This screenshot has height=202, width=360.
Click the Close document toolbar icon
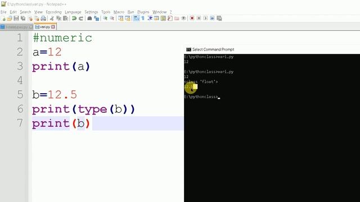click(x=30, y=19)
